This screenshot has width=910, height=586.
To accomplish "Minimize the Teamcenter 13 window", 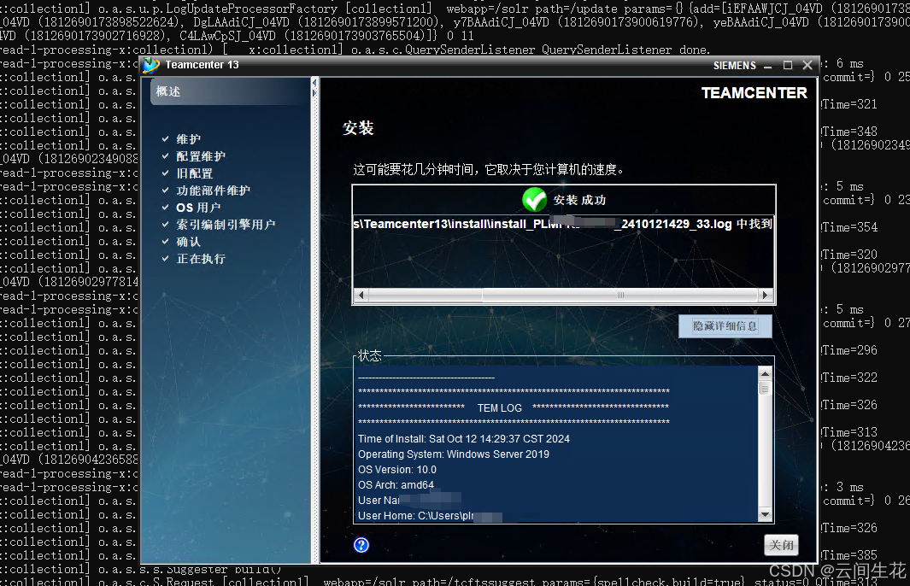I will click(x=768, y=66).
